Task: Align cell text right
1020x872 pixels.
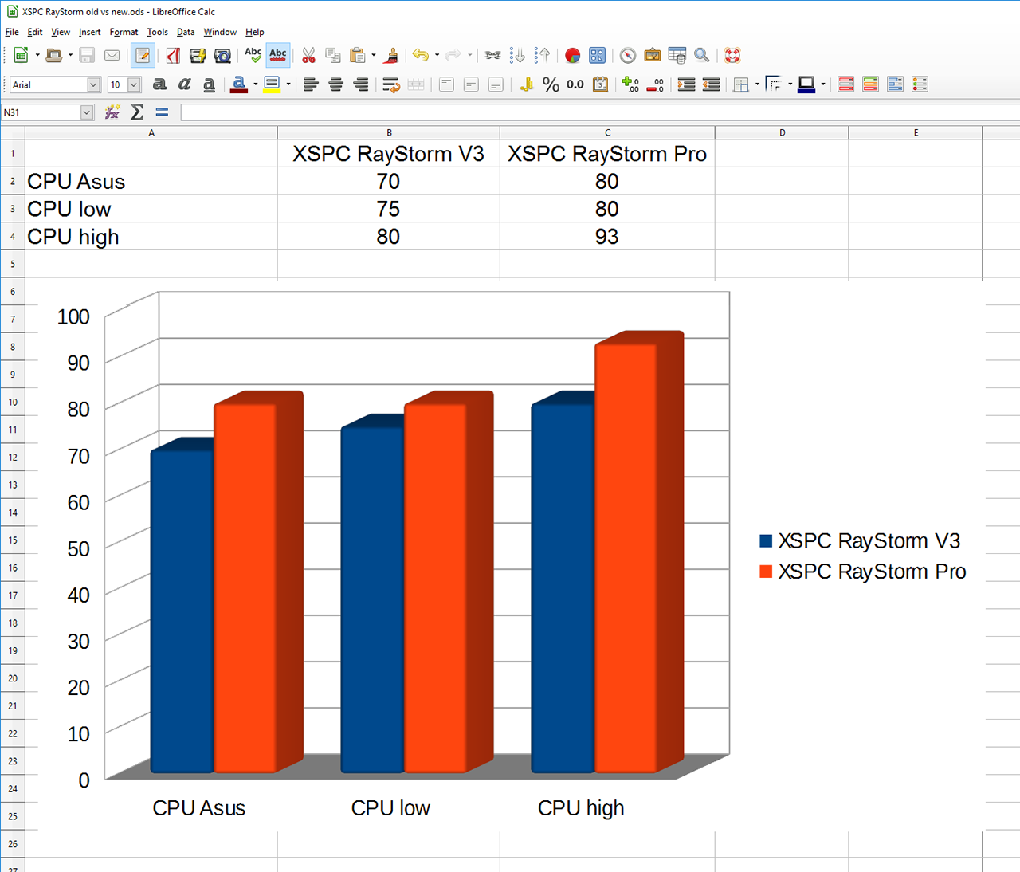Action: (360, 84)
